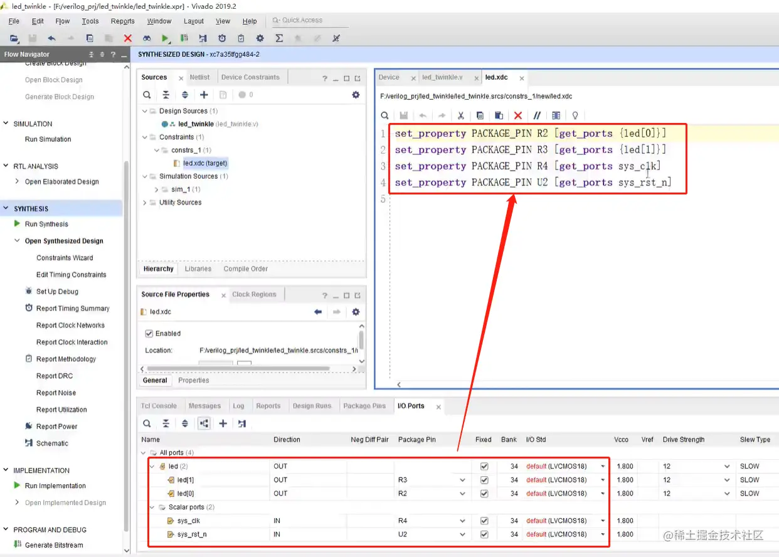The width and height of the screenshot is (779, 557).
Task: Open Package Pin dropdown for sys_rst_n
Action: pos(462,534)
